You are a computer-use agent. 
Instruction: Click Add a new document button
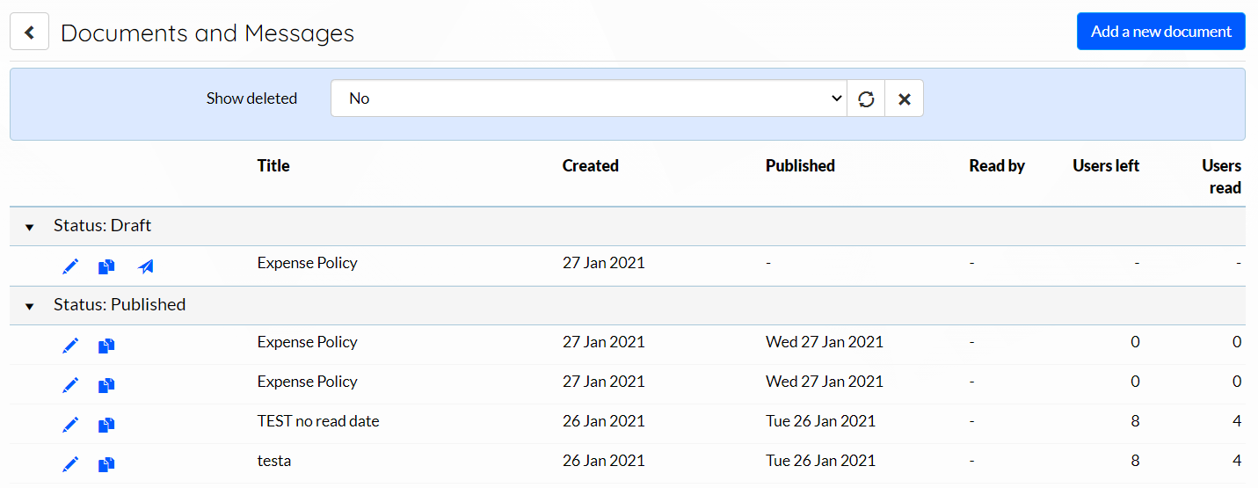pyautogui.click(x=1160, y=32)
